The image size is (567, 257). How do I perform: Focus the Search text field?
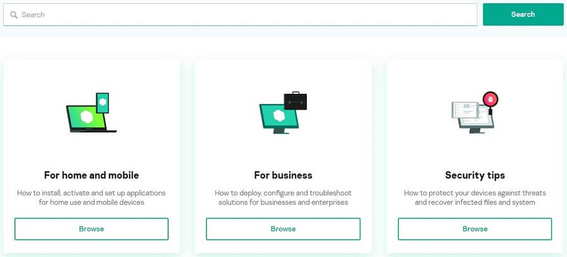240,15
